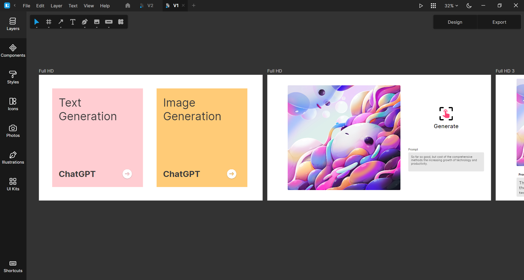Minimize the application window
The height and width of the screenshot is (280, 524).
pos(483,5)
